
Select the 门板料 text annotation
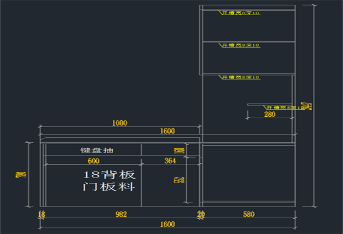click(x=109, y=187)
